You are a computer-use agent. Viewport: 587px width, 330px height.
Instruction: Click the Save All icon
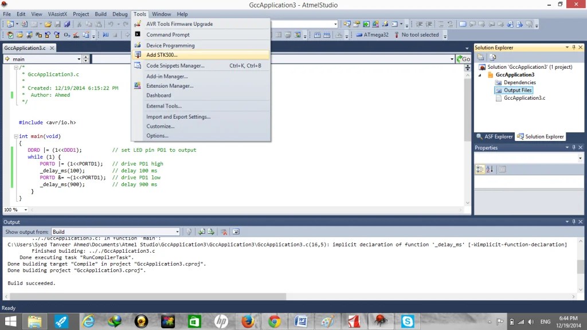(67, 25)
